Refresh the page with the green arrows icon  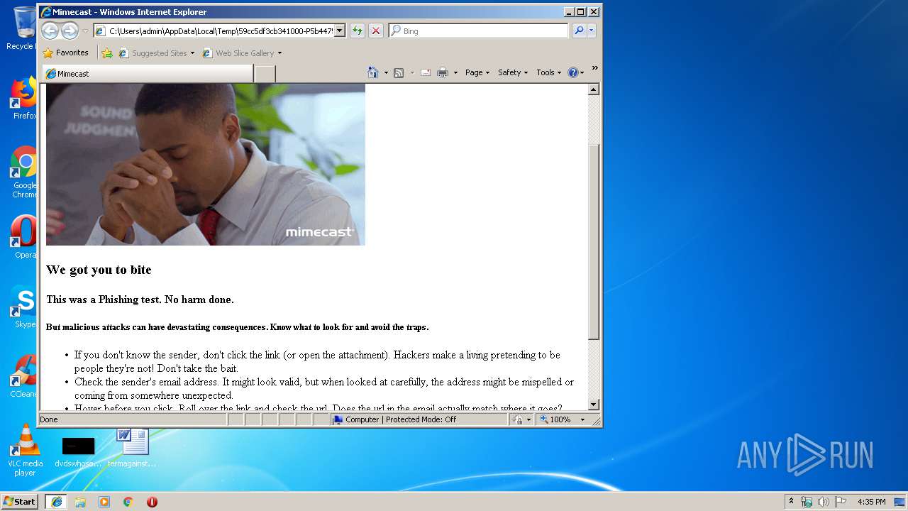(358, 31)
